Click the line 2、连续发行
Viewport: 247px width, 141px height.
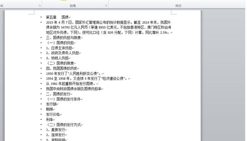coord(56,135)
